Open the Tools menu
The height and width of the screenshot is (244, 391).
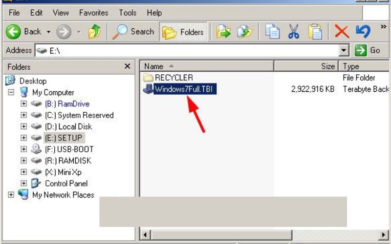click(x=128, y=13)
